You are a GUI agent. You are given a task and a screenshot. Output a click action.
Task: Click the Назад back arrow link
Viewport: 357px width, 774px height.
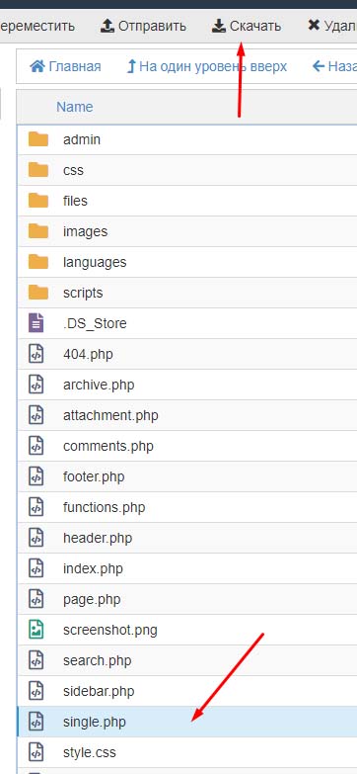point(334,66)
